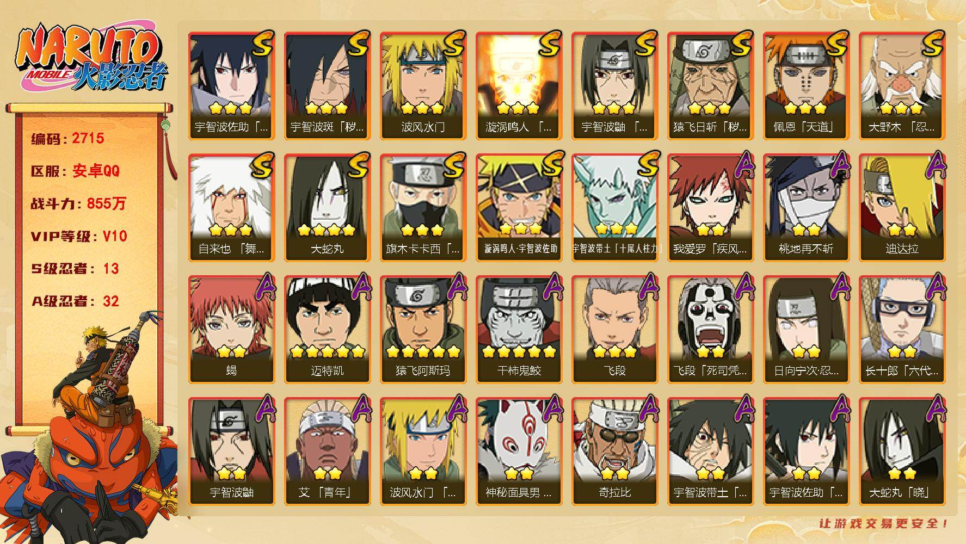
Task: Click the 让游戏交易更安全 slogan text
Action: click(x=884, y=523)
